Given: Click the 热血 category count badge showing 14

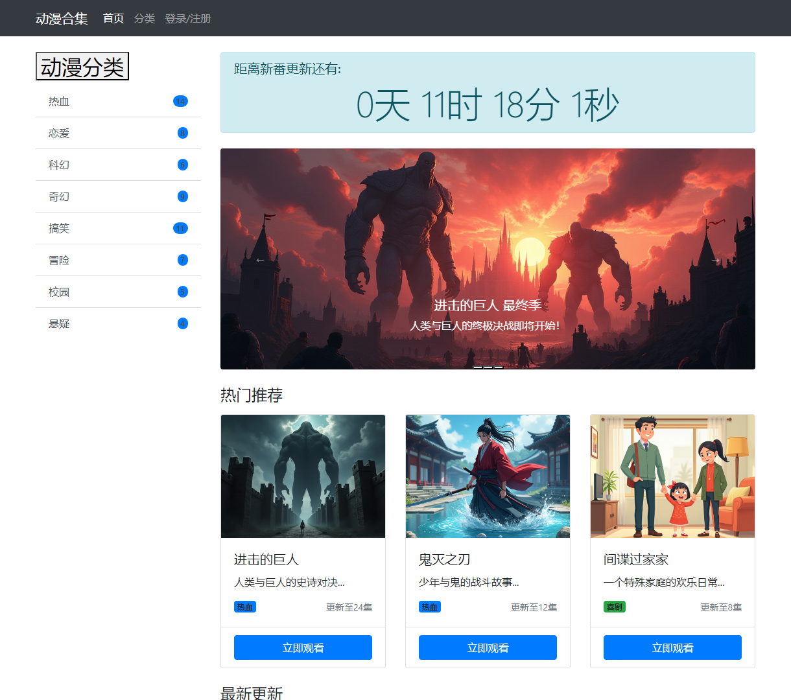Looking at the screenshot, I should click(180, 101).
